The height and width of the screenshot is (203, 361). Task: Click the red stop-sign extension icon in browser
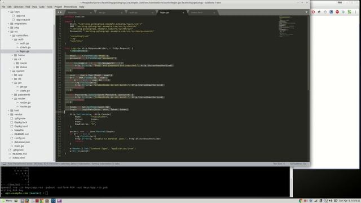pyautogui.click(x=337, y=12)
